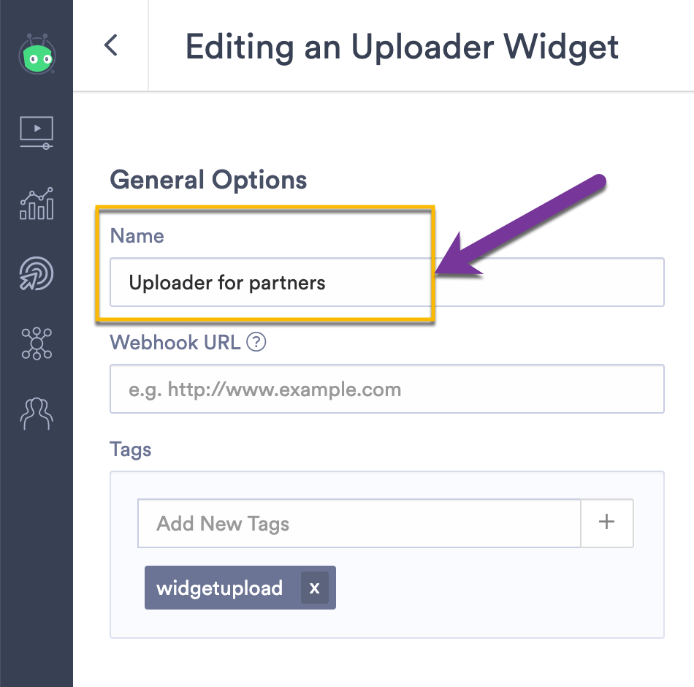Focus the Name field containing Uploader for partners
Screen dimensions: 694x687
click(x=387, y=282)
